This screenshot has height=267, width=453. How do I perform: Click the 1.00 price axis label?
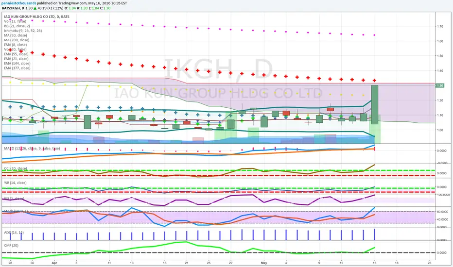[x=440, y=130]
